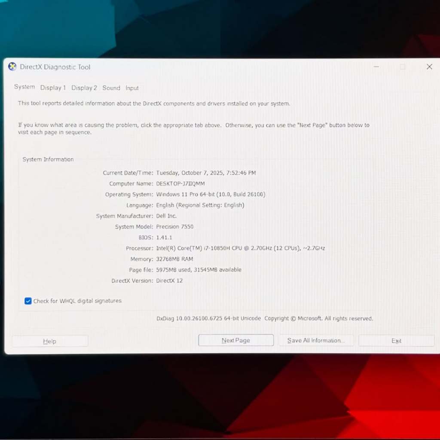Screen dimensions: 440x440
Task: Click the Intel Core i7-10850H processor text
Action: coord(240,248)
